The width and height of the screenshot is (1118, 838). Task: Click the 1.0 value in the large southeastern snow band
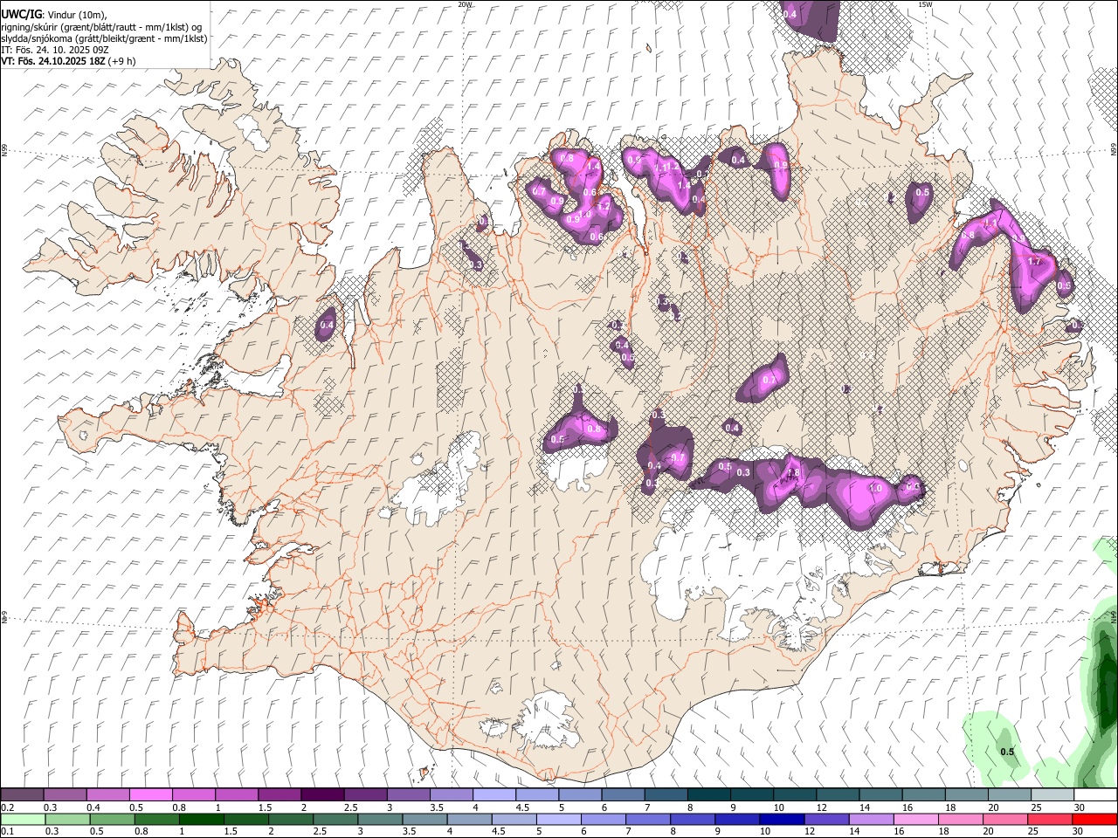pos(876,489)
